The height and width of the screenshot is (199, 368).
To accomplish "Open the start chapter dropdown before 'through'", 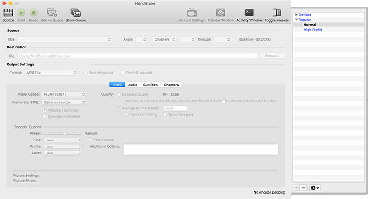I will tap(187, 40).
